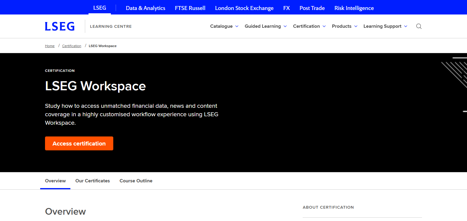The image size is (467, 221).
Task: Open the Learning Support dropdown
Action: point(385,26)
